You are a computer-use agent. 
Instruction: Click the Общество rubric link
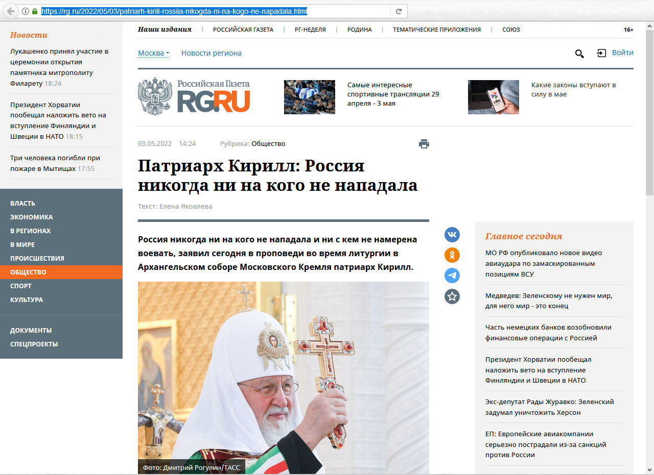point(268,144)
